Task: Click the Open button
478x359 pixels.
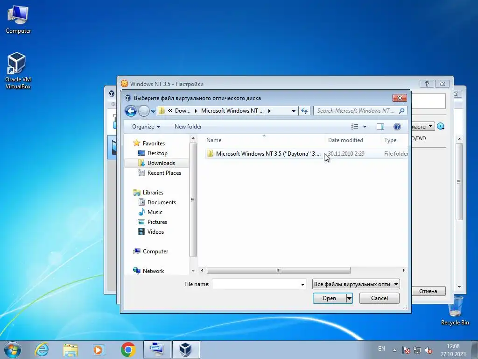Action: point(329,298)
